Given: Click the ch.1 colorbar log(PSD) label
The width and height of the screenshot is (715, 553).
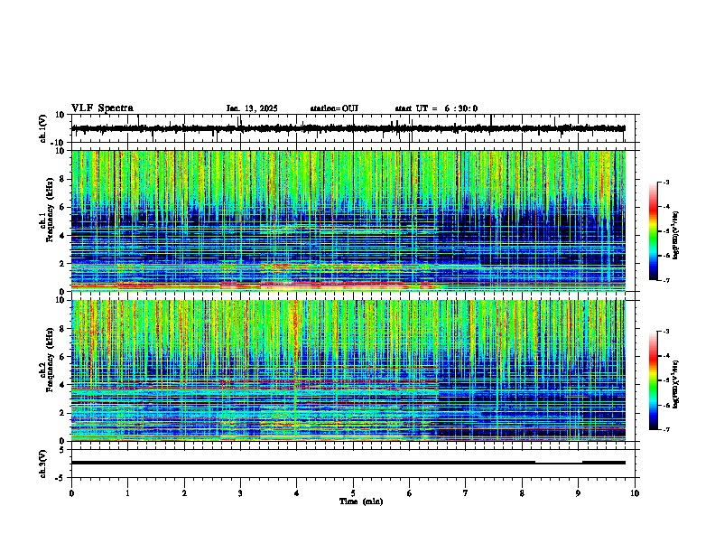Looking at the screenshot, I should click(676, 235).
